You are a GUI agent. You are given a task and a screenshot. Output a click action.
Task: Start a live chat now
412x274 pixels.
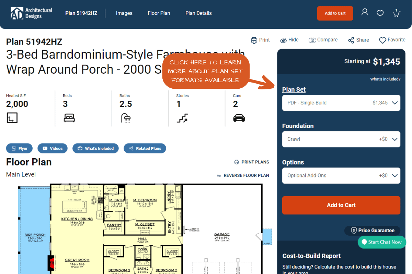[382, 242]
